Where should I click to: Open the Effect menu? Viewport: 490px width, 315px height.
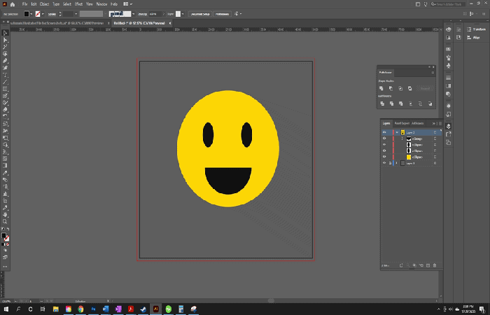pyautogui.click(x=78, y=4)
